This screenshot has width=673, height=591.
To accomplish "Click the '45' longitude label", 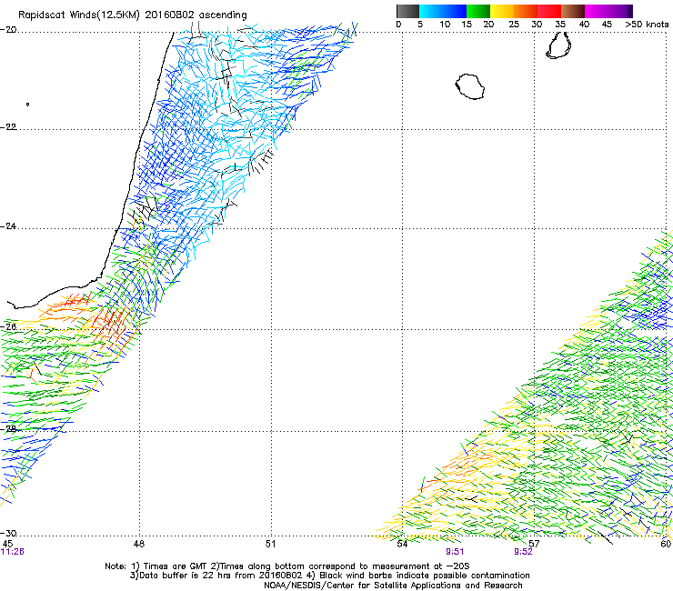I will coord(7,544).
